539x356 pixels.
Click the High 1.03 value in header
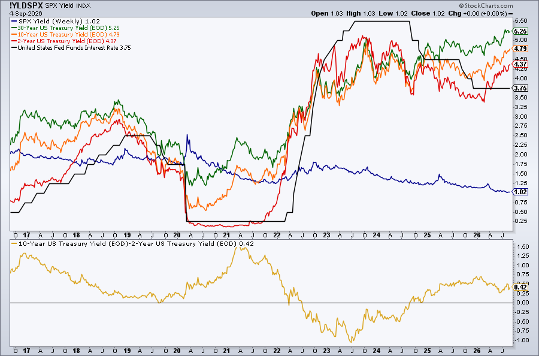click(x=361, y=13)
